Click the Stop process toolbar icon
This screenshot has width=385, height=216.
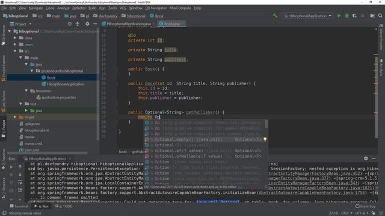362,16
